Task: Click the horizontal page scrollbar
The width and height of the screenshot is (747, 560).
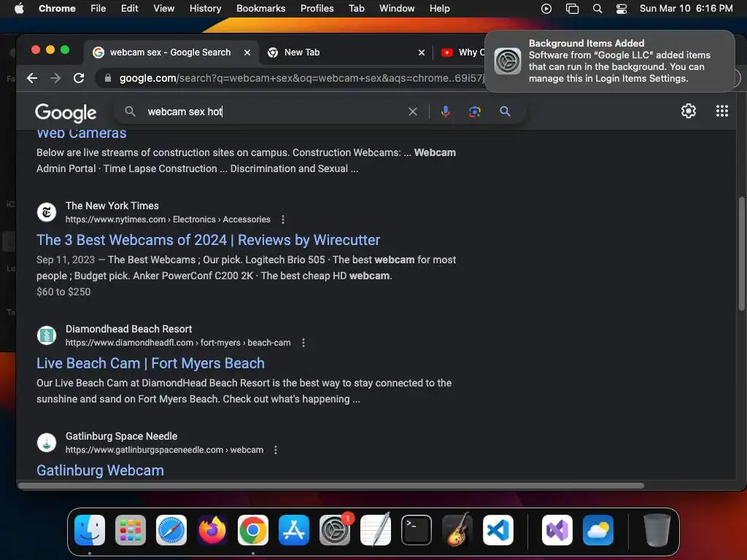Action: point(331,486)
